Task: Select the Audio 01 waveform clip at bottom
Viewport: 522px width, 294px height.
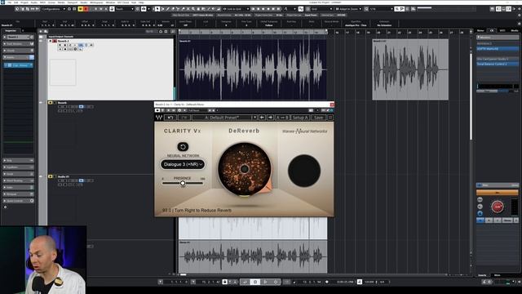Action: pos(253,256)
